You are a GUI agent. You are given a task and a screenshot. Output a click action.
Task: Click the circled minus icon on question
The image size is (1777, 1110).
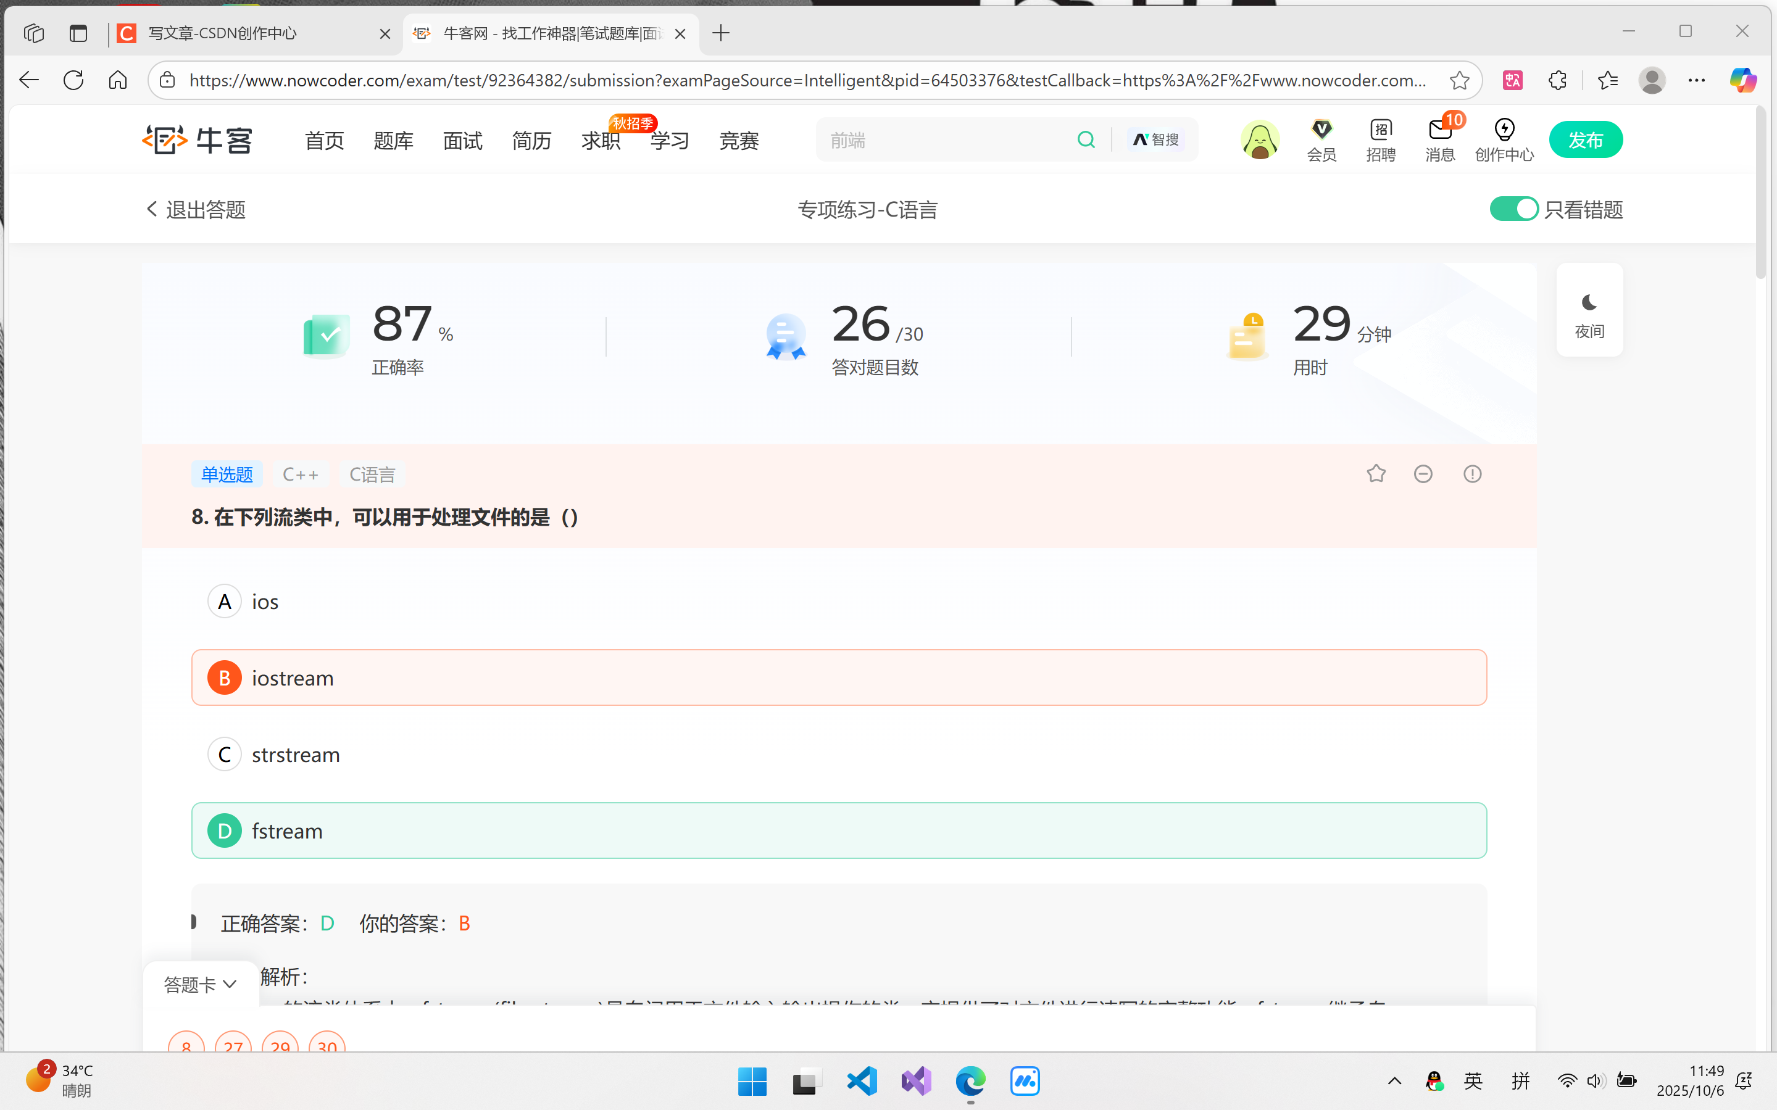point(1423,473)
